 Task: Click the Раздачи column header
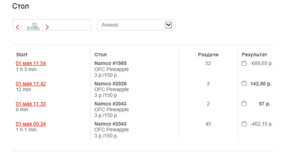point(208,55)
